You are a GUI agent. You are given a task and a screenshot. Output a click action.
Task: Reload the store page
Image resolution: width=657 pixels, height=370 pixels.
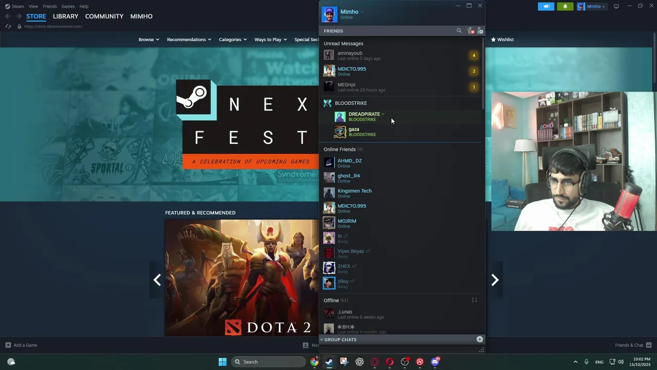pyautogui.click(x=8, y=26)
